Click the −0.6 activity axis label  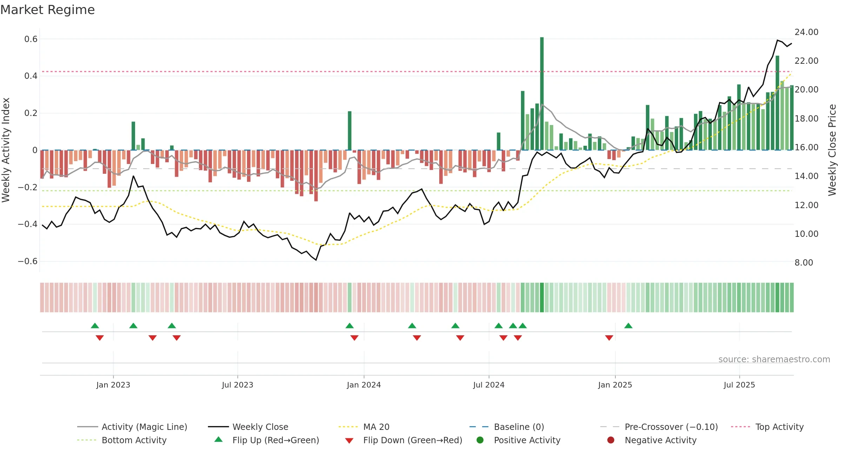[28, 261]
